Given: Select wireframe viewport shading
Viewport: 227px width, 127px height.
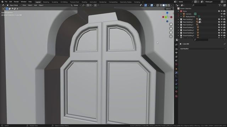Looking at the screenshot, I should pyautogui.click(x=161, y=5).
